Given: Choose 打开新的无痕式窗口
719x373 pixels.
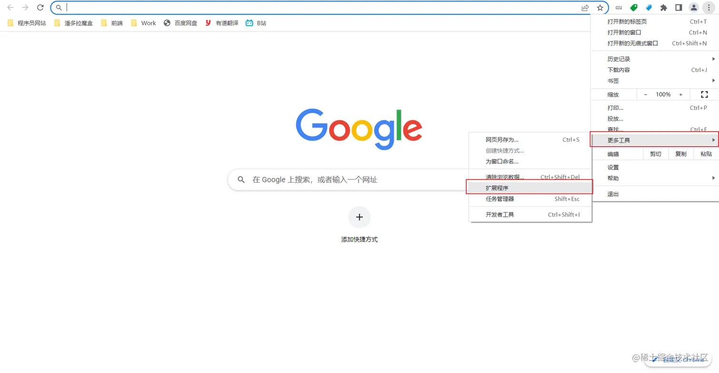Looking at the screenshot, I should pos(654,43).
